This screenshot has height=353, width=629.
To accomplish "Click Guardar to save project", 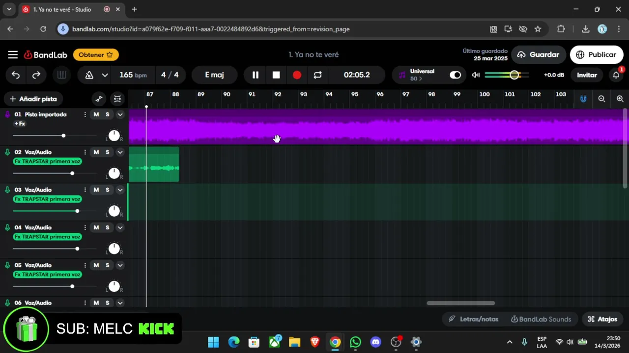I will pos(538,55).
